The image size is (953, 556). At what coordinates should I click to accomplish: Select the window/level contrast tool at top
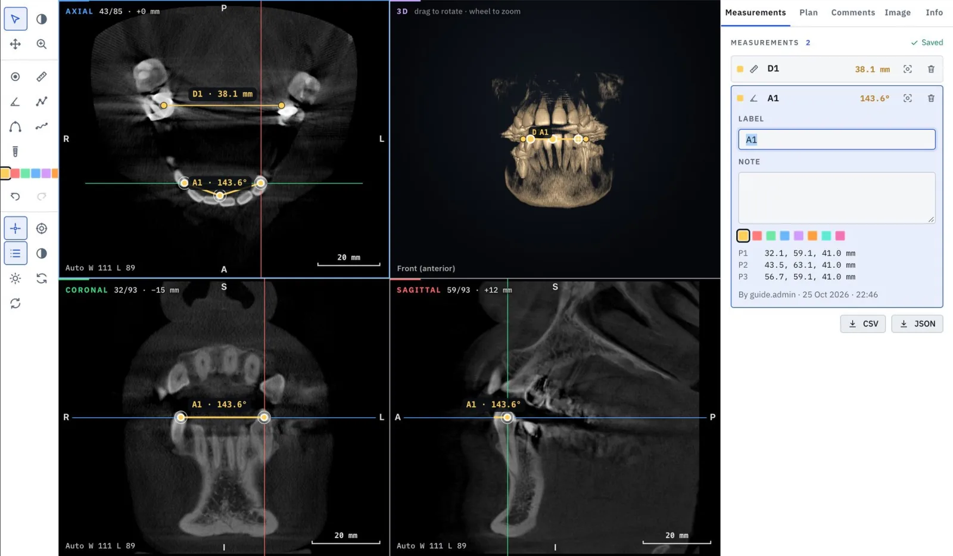tap(42, 19)
